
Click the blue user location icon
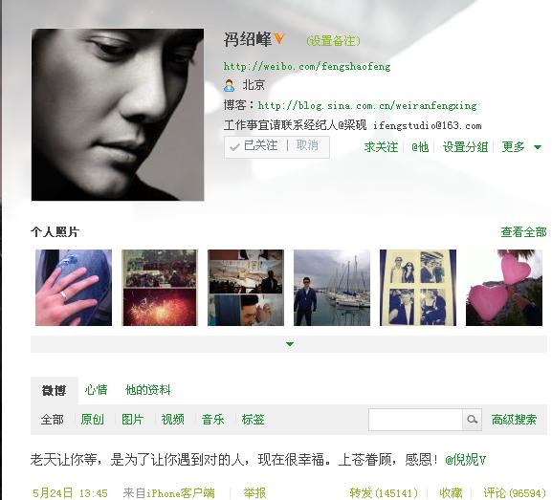[230, 85]
